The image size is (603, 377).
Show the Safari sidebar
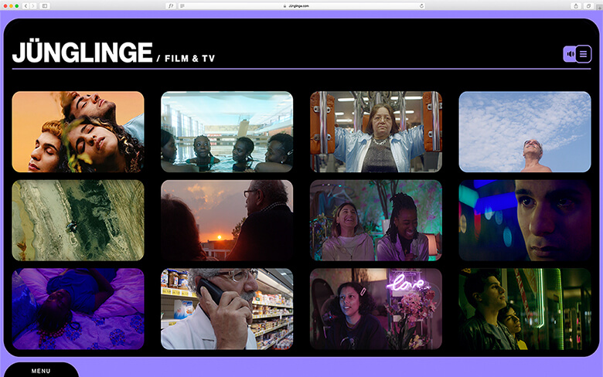tap(45, 5)
